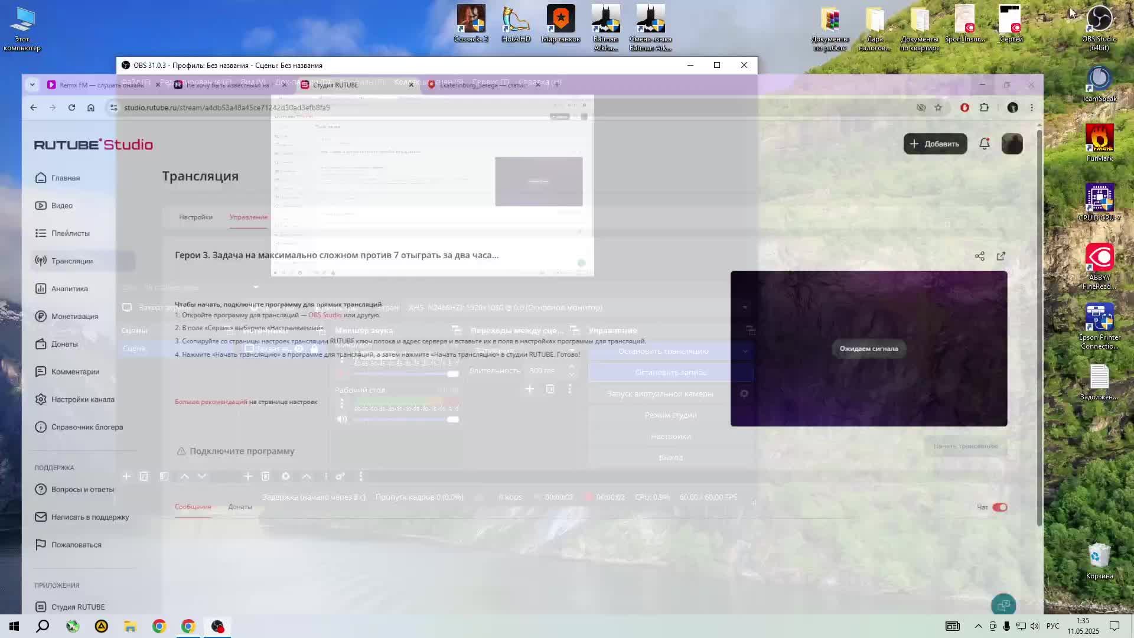Open the Windows Start menu

point(14,626)
